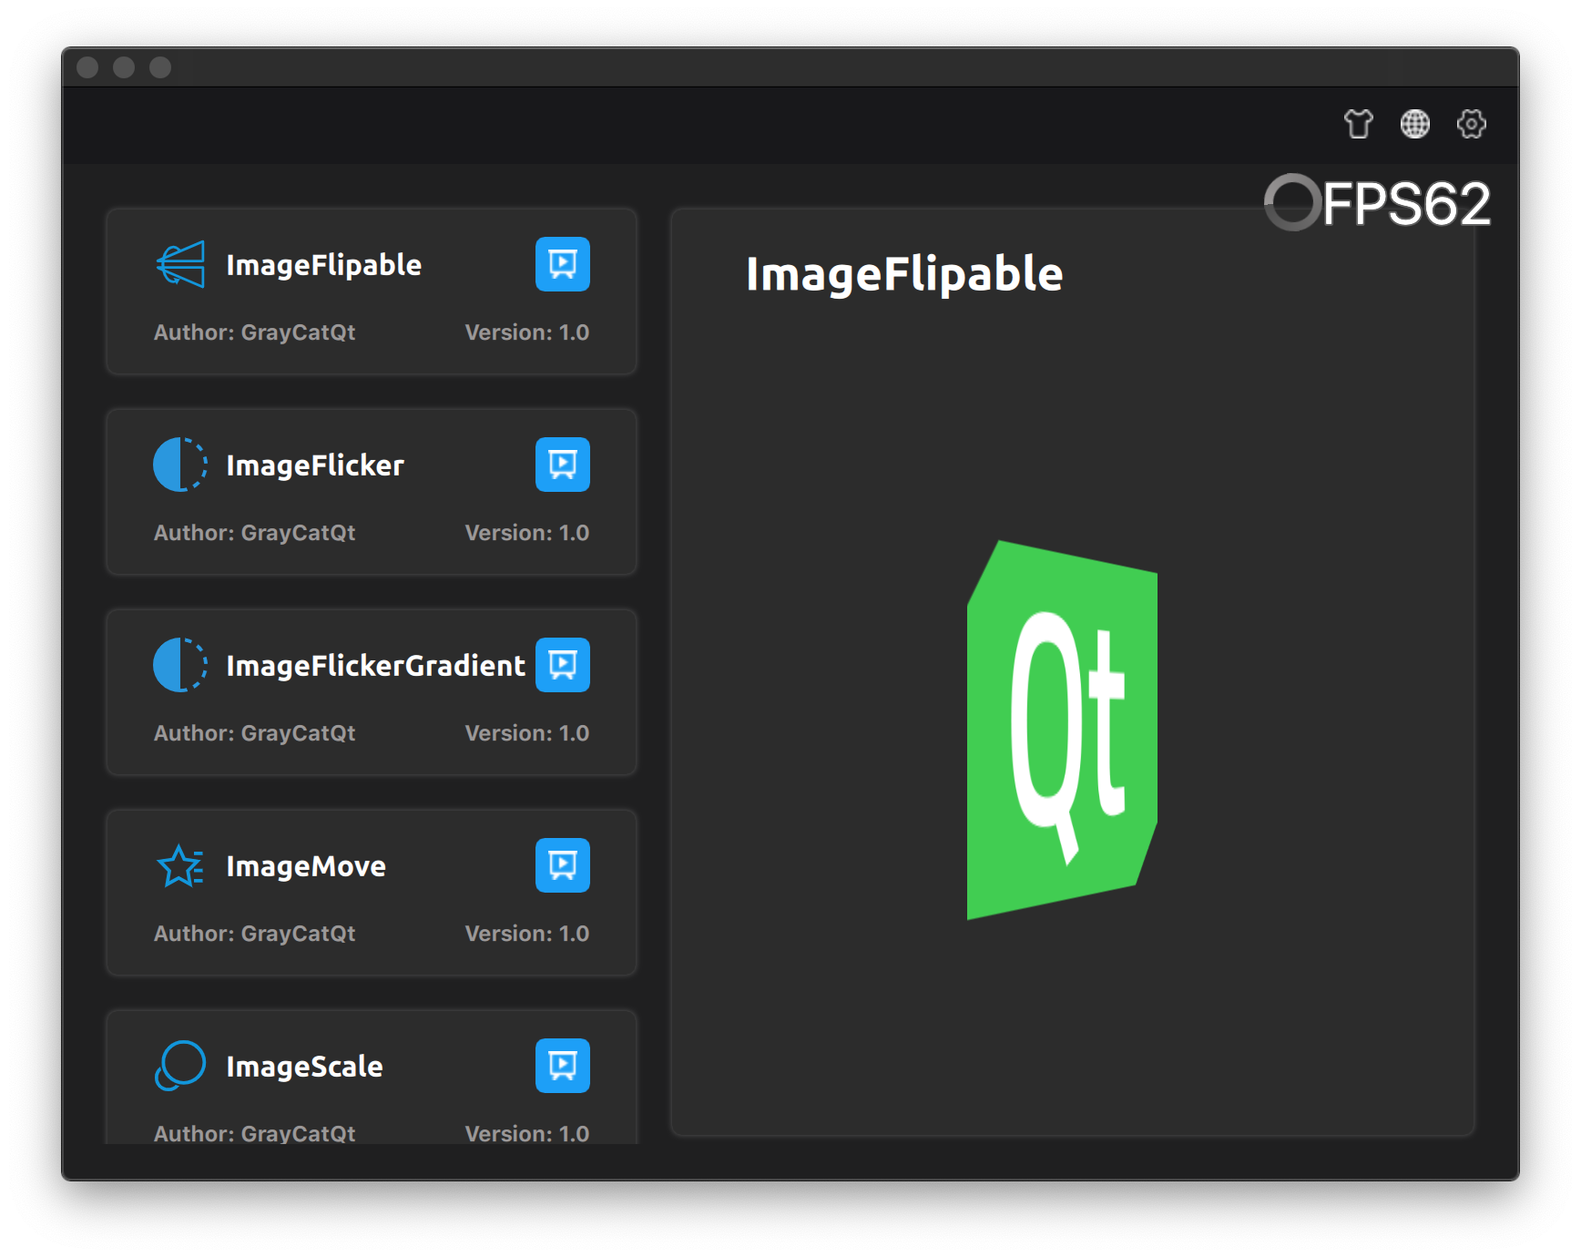
Task: Click the ImageScale circle icon
Action: click(x=180, y=1066)
